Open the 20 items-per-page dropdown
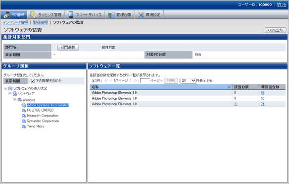Screen dimensions: 289x184 188,81
